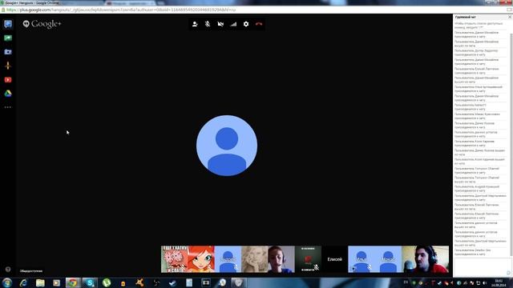Open the capture camera sidebar app

point(8,52)
